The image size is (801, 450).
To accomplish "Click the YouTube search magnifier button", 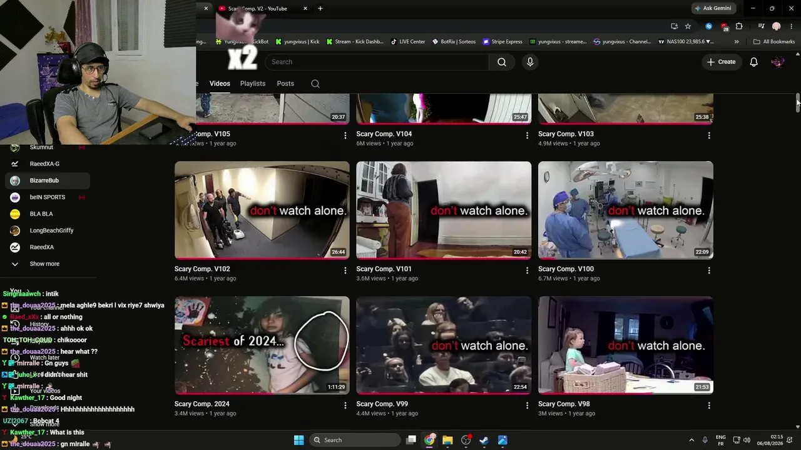I will [x=502, y=62].
